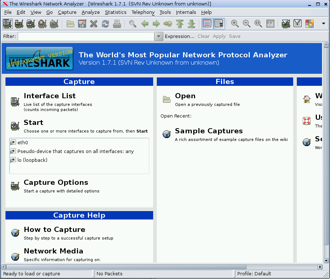This screenshot has height=279, width=330.
Task: Go back in packet history arrow
Action: click(x=145, y=24)
